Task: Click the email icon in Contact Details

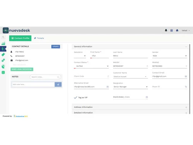Action: [x=12, y=60]
